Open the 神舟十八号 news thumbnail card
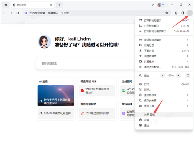Screen dimensions: 194x156 coord(56,95)
